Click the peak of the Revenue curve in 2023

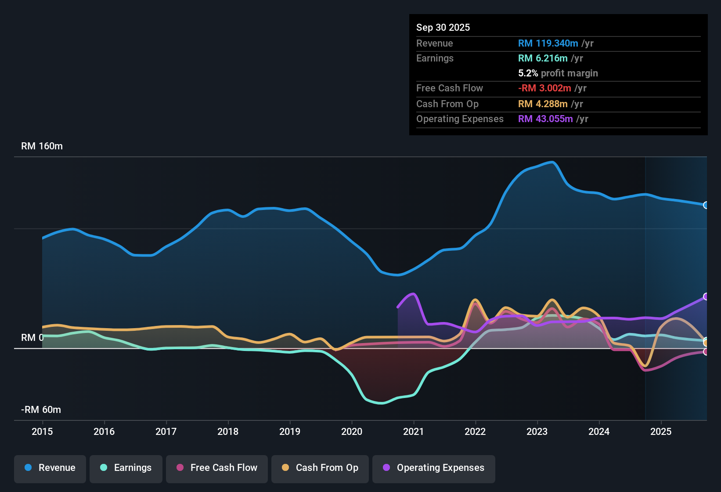point(550,163)
